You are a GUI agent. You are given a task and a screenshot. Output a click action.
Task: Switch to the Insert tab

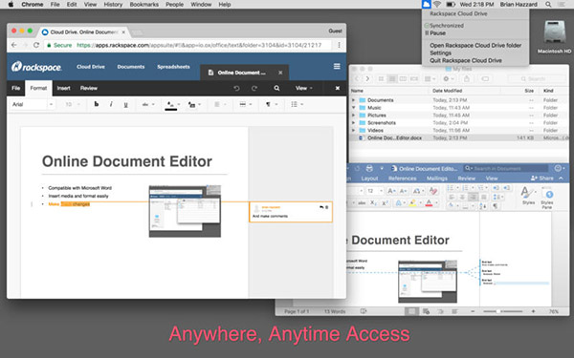pyautogui.click(x=64, y=88)
